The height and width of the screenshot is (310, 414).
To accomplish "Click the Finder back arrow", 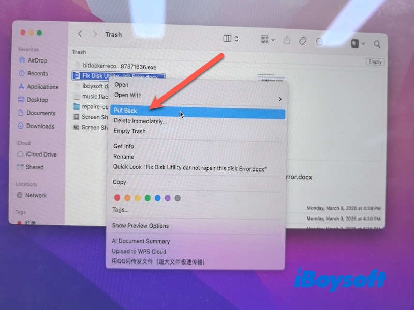I will point(80,35).
